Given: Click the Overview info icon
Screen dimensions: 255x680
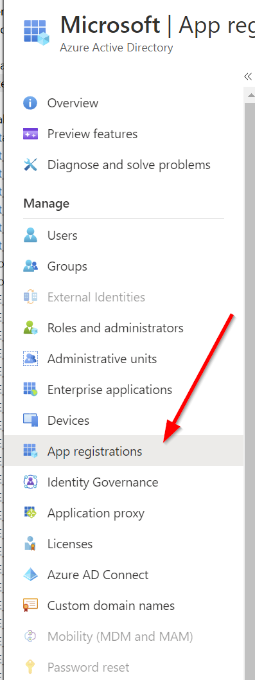Looking at the screenshot, I should click(30, 103).
